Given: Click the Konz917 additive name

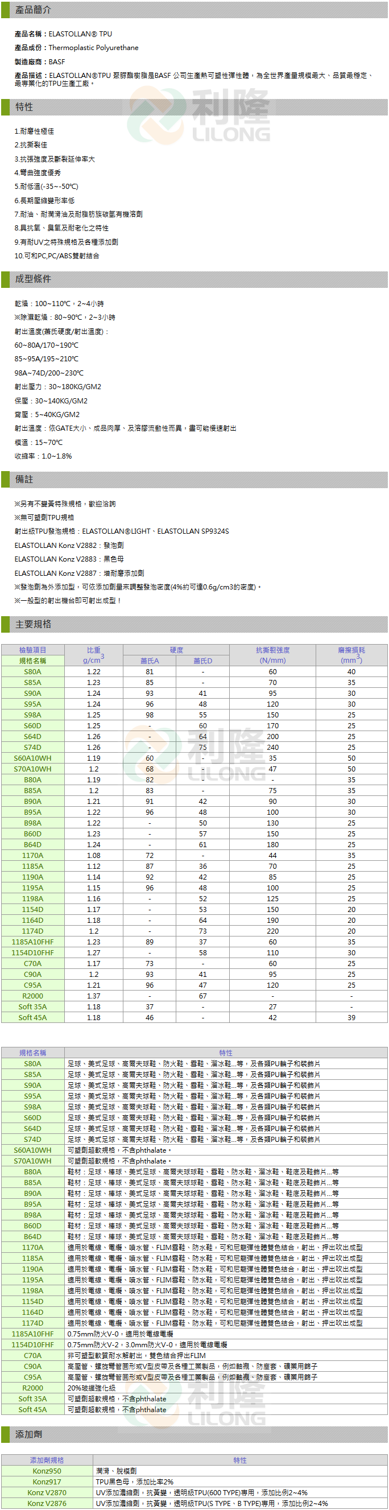Looking at the screenshot, I should coord(47,1482).
